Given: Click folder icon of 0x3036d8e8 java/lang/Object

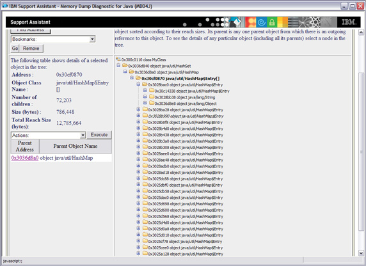Looking at the screenshot, I should [x=152, y=104].
